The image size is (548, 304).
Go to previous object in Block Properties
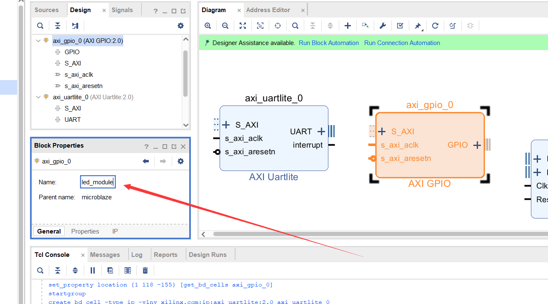click(x=146, y=161)
